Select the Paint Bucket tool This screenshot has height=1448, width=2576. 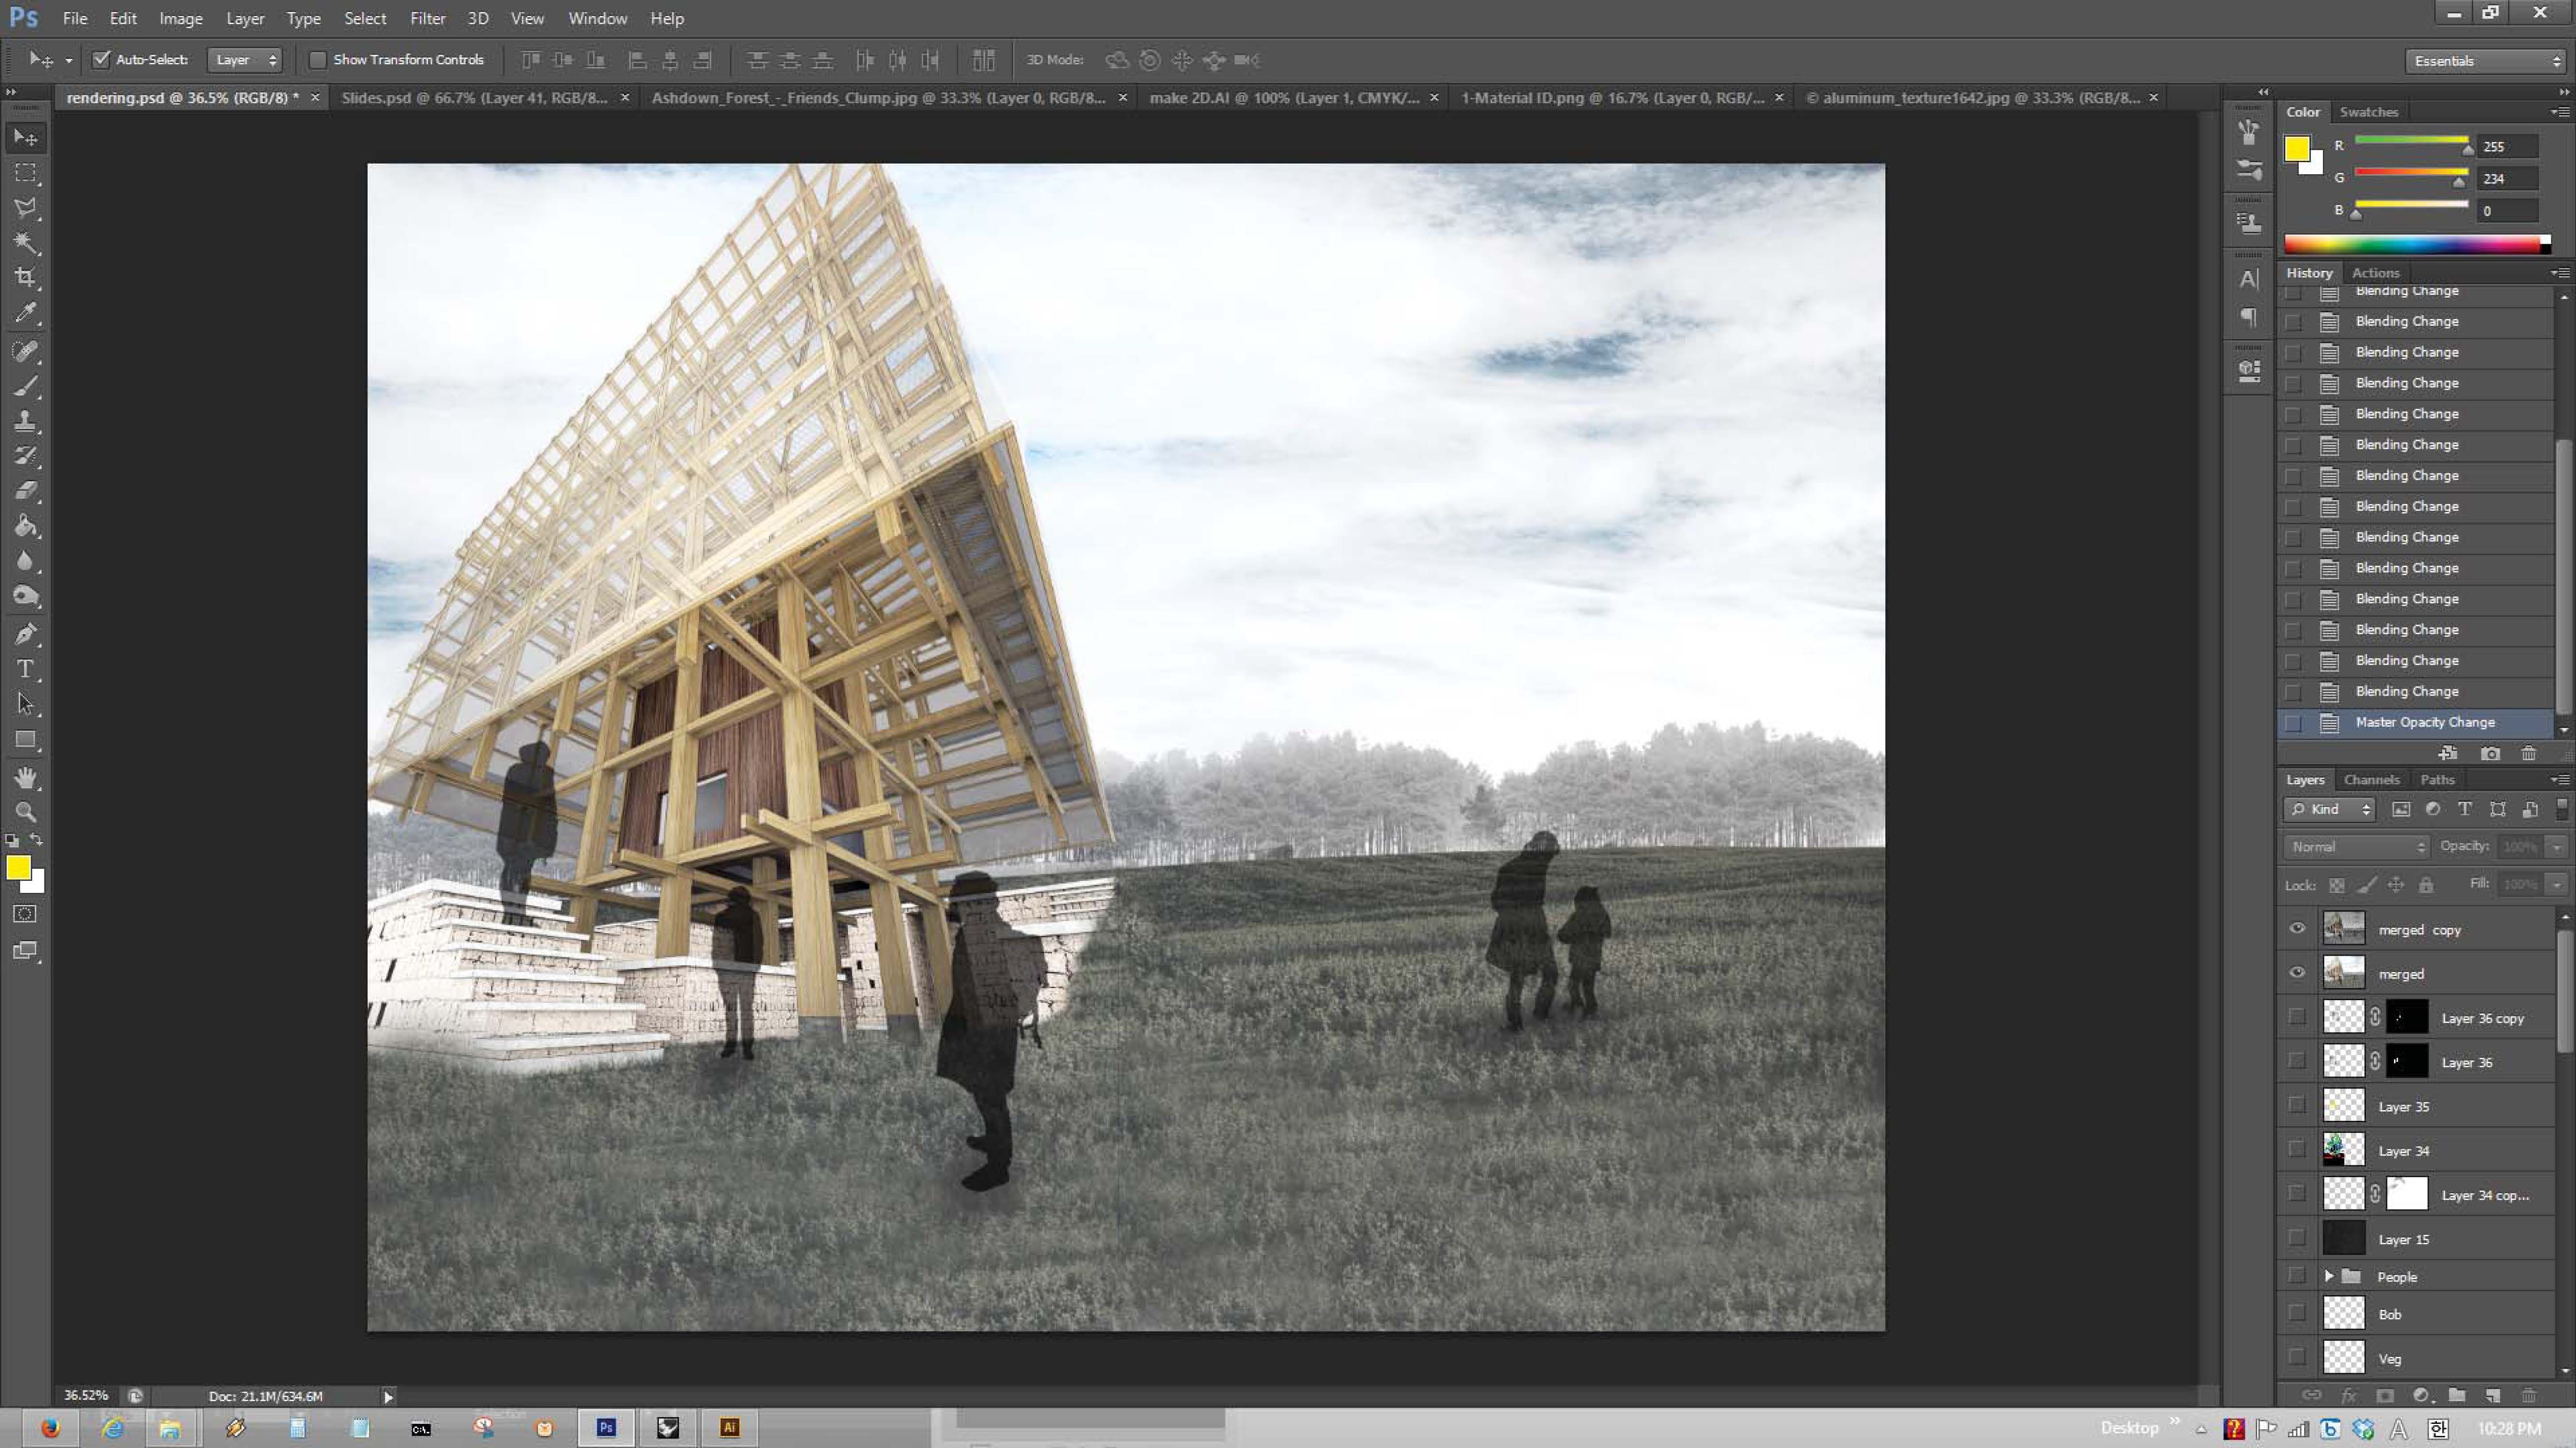tap(26, 526)
